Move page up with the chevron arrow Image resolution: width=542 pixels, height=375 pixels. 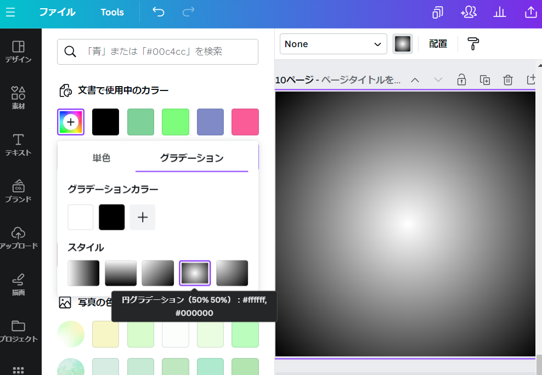point(415,80)
